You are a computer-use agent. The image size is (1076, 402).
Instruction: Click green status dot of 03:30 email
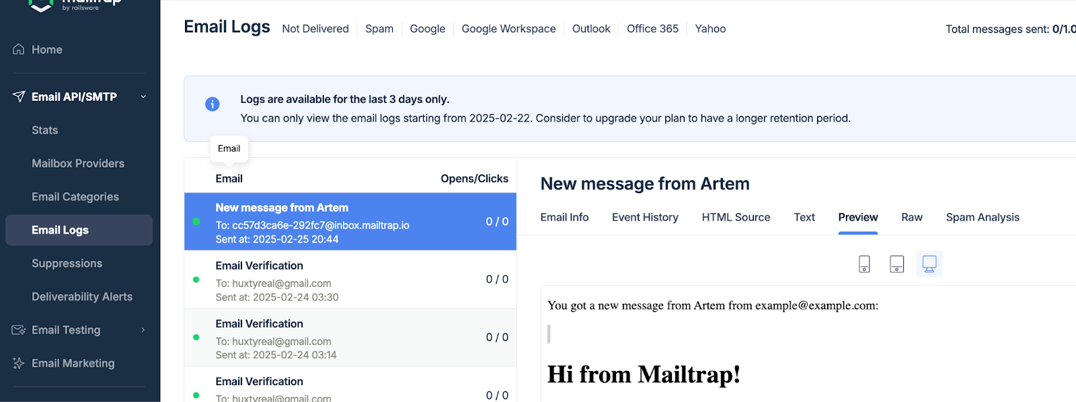[x=196, y=280]
